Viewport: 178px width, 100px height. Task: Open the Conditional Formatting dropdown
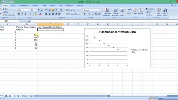coord(107,12)
